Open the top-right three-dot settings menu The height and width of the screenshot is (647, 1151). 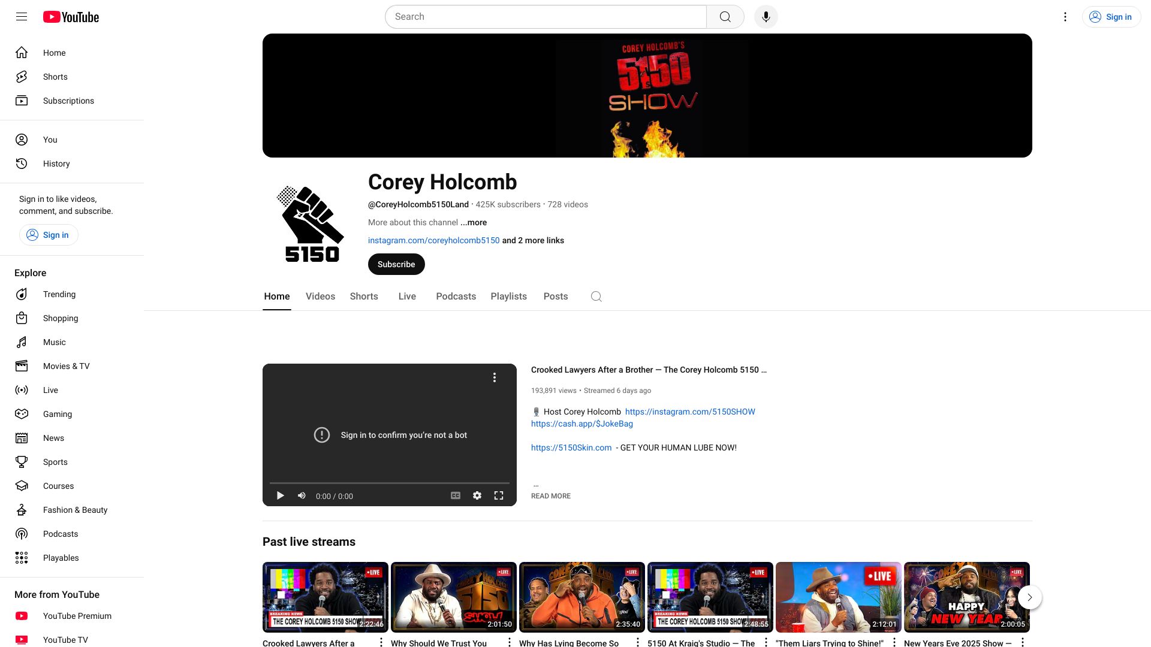pyautogui.click(x=1065, y=17)
